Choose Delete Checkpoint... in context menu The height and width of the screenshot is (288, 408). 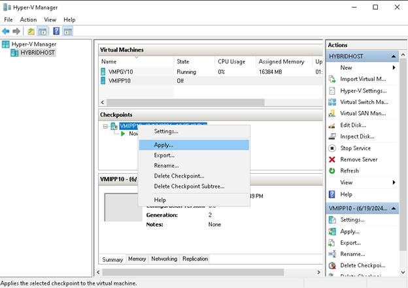coord(194,176)
